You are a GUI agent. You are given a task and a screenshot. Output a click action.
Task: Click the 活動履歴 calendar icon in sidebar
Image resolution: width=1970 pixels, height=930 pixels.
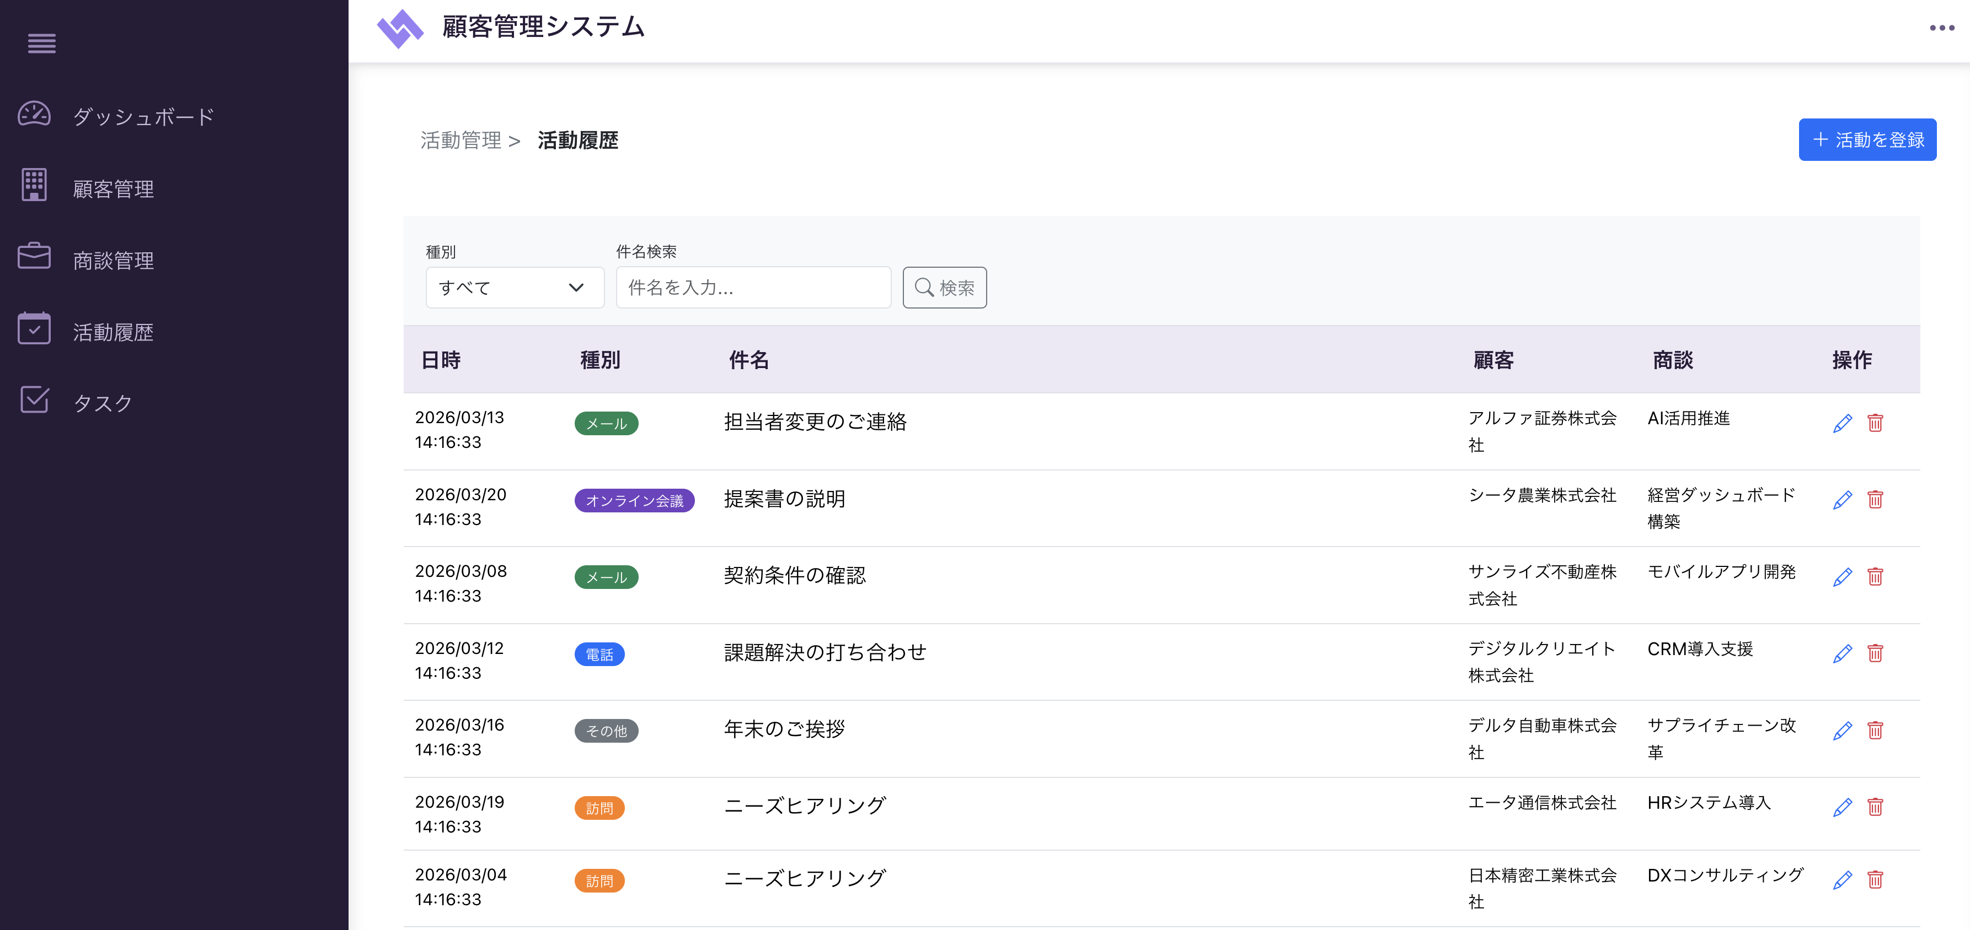34,328
